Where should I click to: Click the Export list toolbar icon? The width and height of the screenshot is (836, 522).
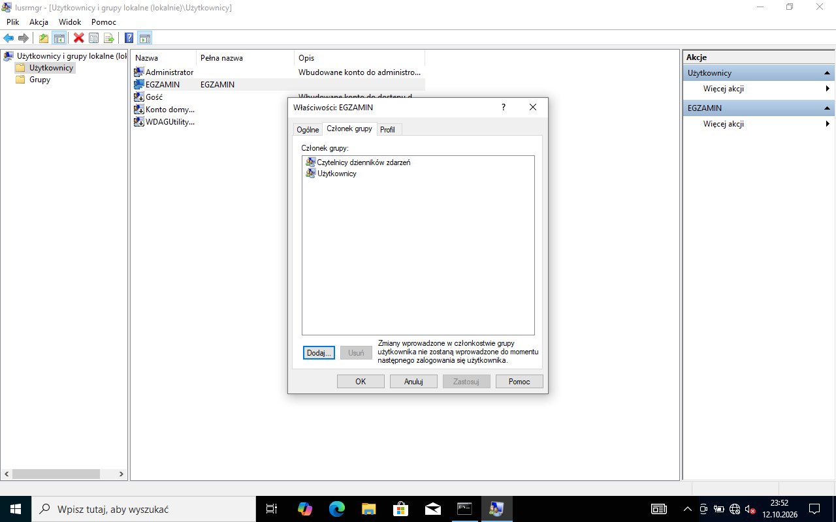point(109,38)
